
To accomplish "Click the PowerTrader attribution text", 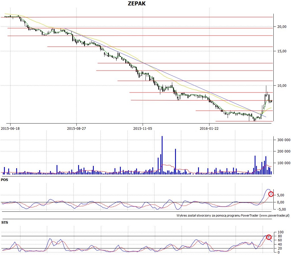I will (x=233, y=216).
